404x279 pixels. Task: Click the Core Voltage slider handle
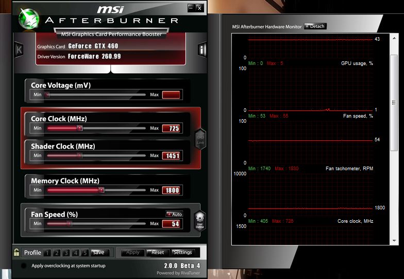(47, 95)
